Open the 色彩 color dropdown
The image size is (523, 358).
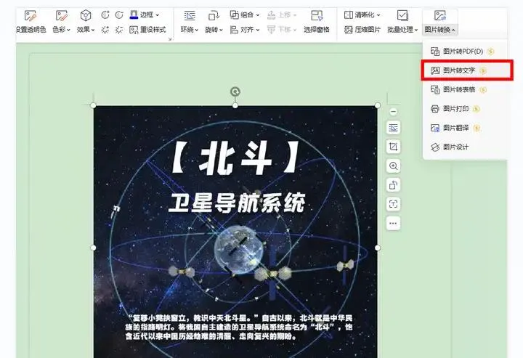(x=61, y=21)
